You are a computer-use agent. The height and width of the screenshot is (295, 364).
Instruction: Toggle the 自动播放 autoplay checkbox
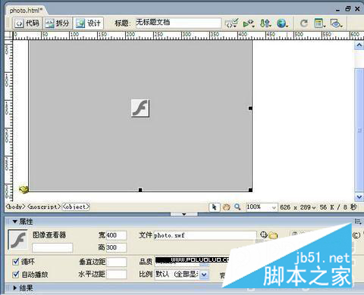coord(16,274)
